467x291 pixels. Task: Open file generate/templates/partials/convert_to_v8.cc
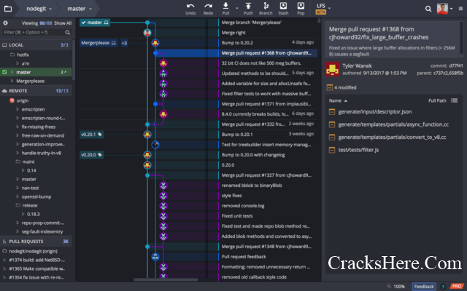(x=393, y=137)
